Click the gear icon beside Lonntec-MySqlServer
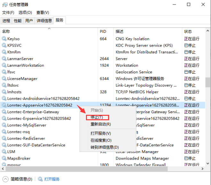211x185 pixels. pos(4,125)
